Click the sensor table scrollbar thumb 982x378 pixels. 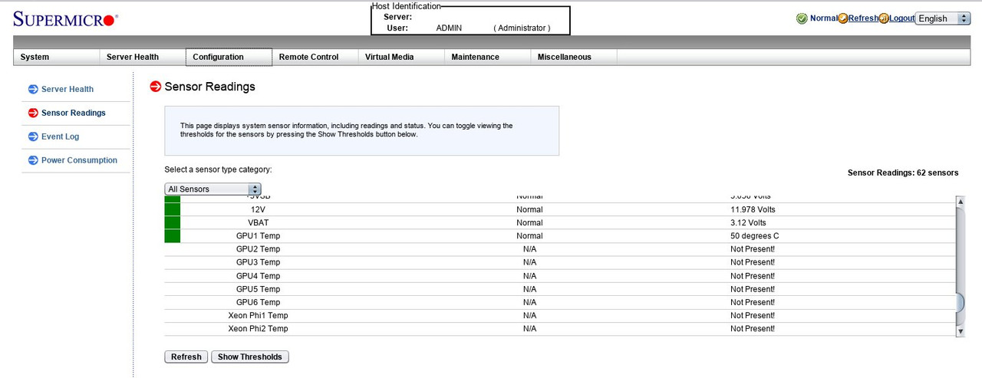point(960,302)
